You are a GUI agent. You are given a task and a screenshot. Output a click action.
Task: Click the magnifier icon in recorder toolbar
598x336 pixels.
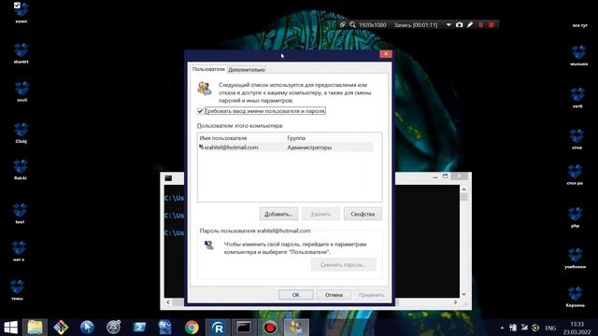352,25
